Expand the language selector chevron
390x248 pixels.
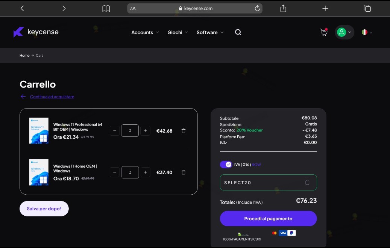(x=371, y=33)
